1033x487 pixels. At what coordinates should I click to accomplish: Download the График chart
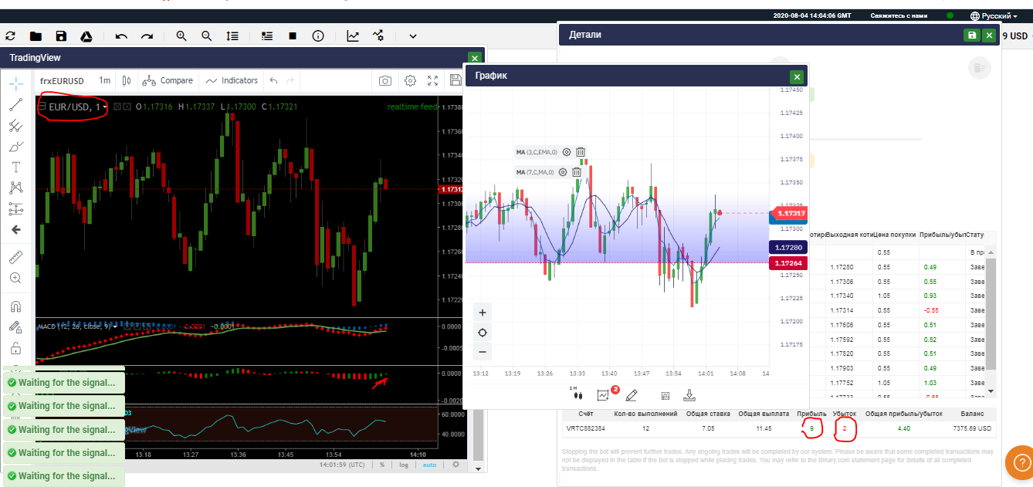[x=689, y=395]
